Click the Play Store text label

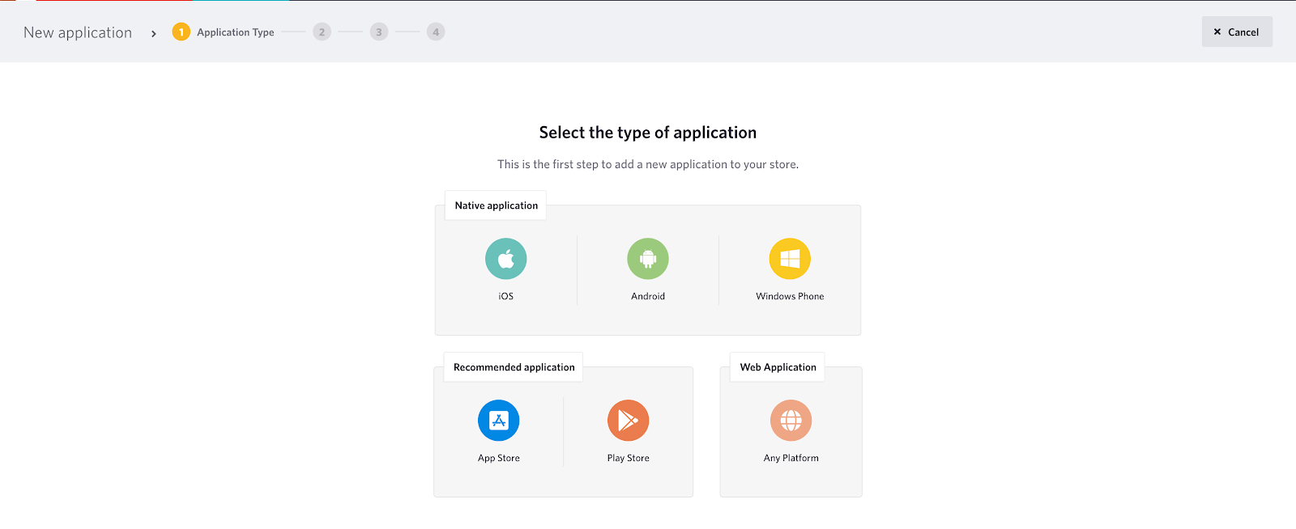(x=629, y=458)
